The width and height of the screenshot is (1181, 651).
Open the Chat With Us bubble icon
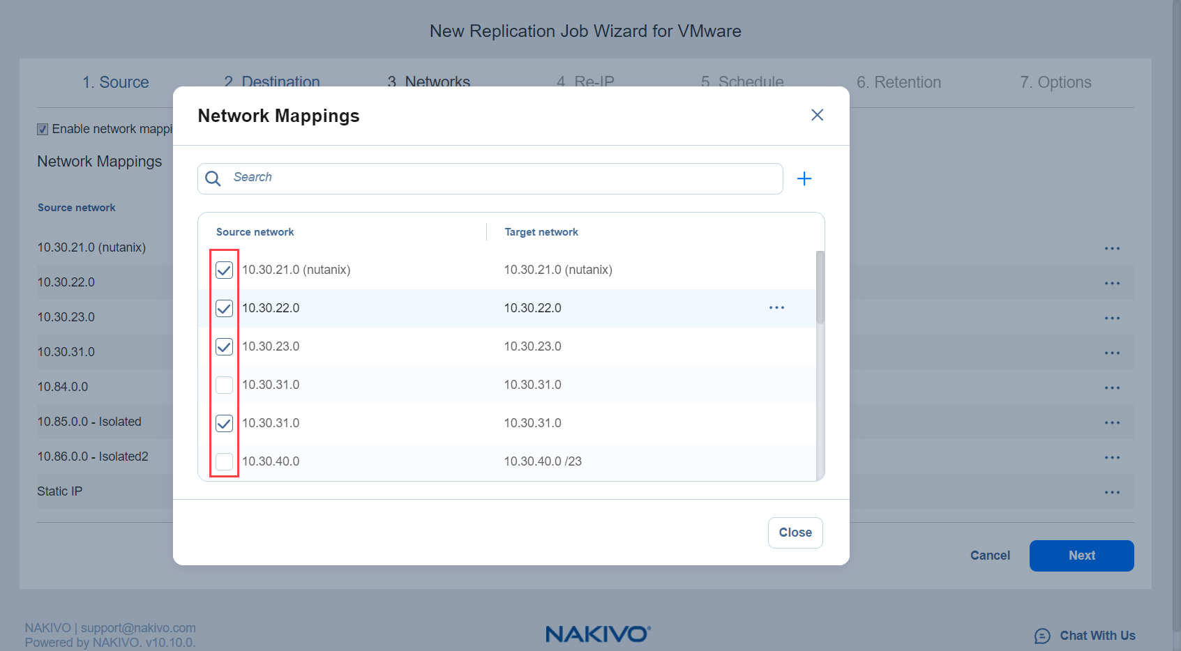[x=1042, y=636]
